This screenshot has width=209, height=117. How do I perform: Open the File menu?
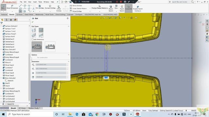tap(21, 2)
